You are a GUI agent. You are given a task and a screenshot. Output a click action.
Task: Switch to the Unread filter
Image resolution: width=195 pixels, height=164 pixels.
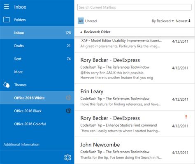click(x=91, y=21)
